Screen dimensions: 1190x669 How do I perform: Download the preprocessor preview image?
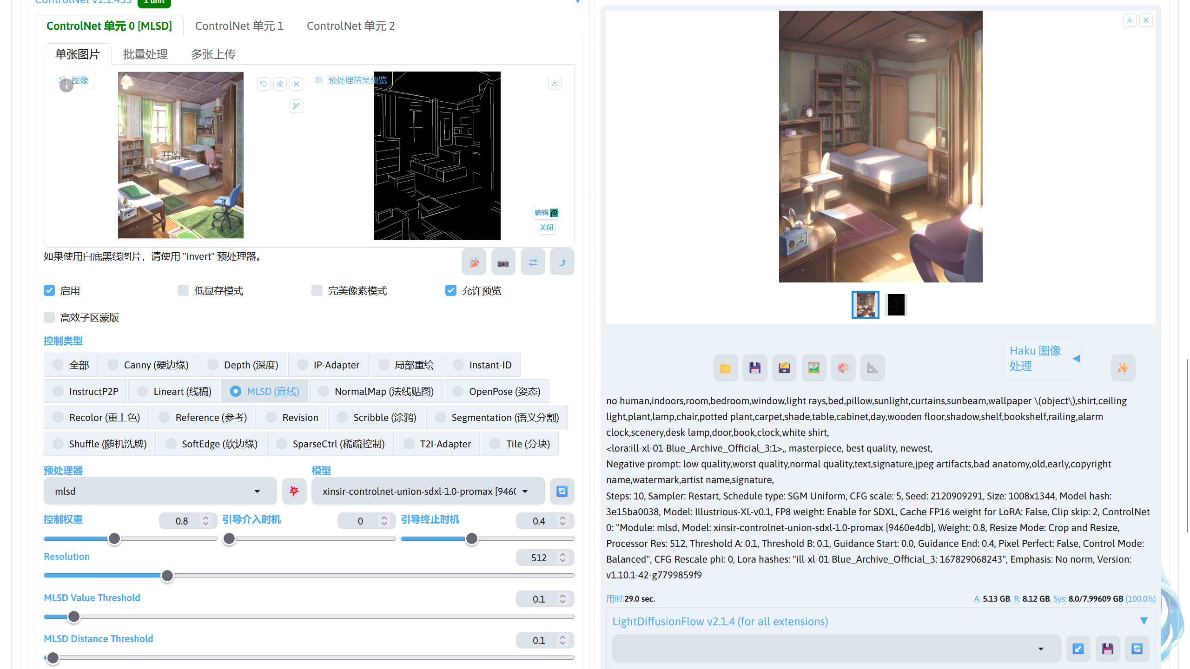coord(554,82)
